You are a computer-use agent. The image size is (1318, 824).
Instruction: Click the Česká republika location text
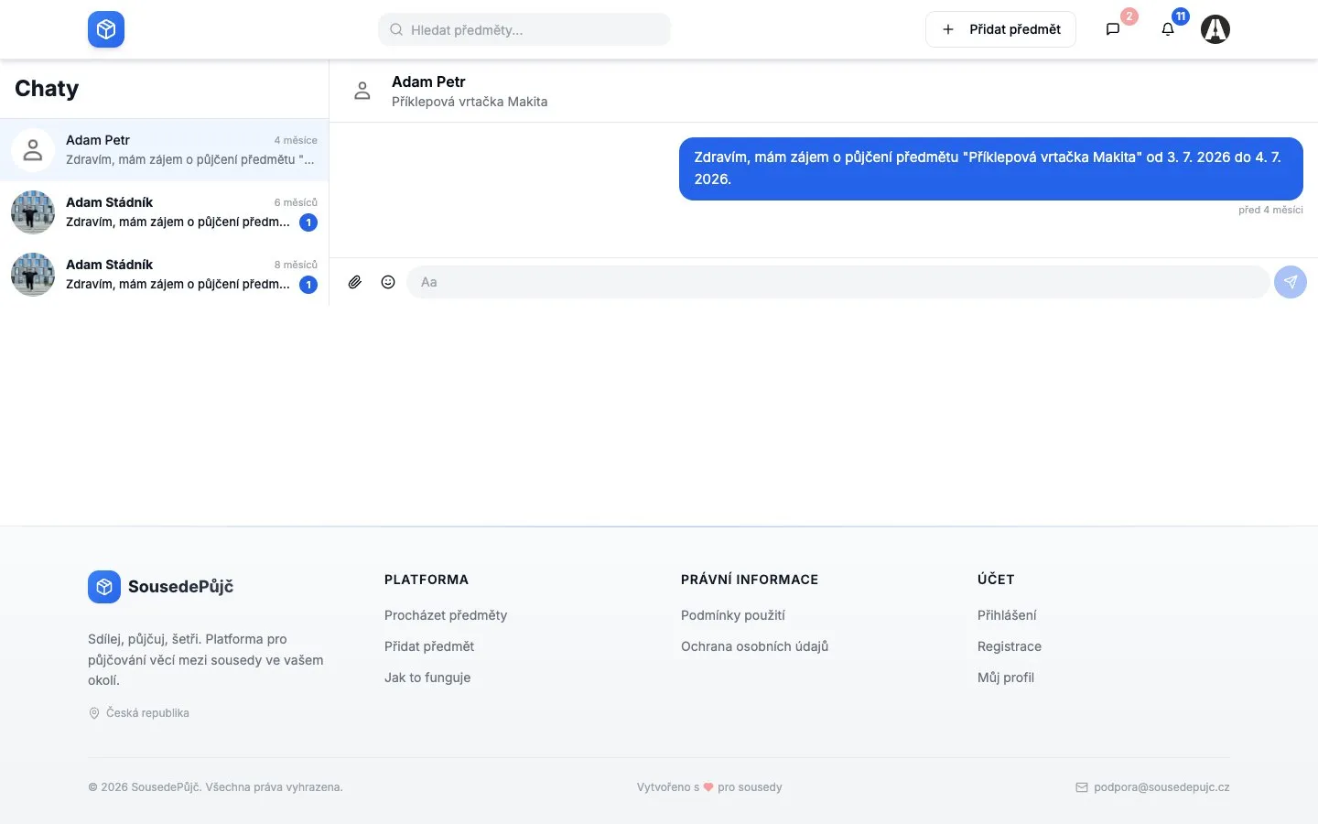click(147, 713)
